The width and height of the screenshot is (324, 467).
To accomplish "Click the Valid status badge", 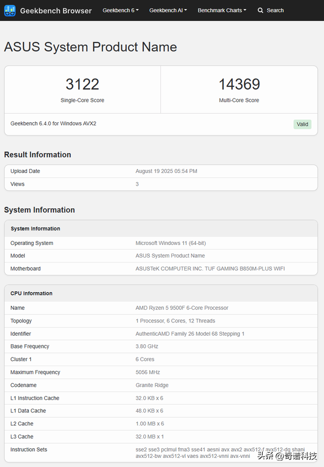I will pos(302,124).
